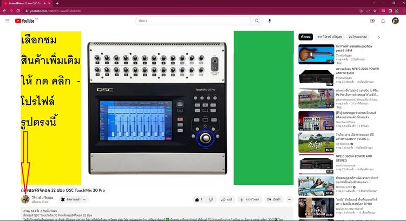Click the 'Go Went Go' channel name
This screenshot has width=406, height=221.
[x=343, y=144]
